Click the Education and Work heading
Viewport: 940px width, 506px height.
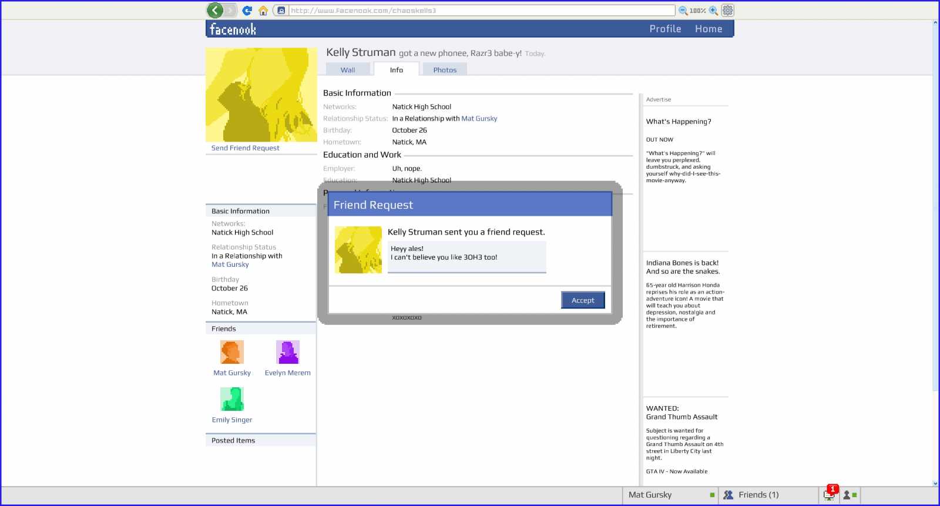362,155
